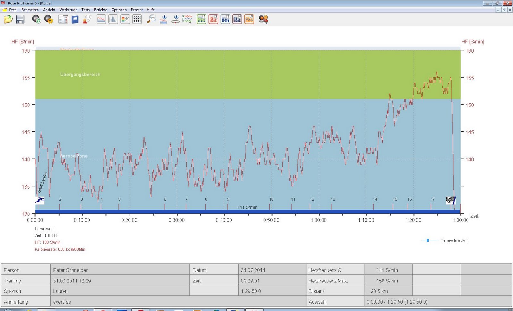Select lap marker 17 on the chart
Viewport: 513px width, 311px height.
pos(433,199)
